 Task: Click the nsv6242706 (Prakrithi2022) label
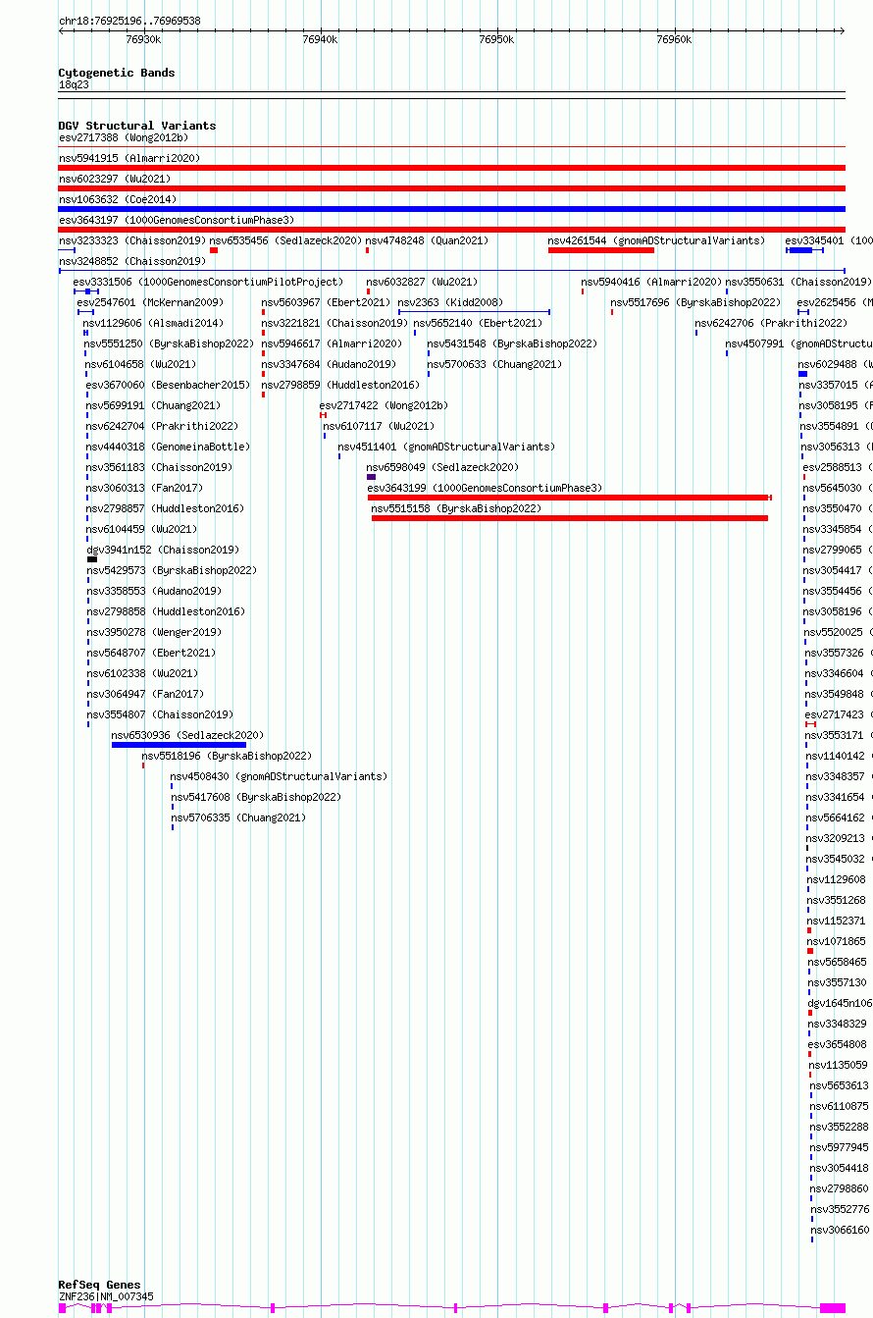[x=771, y=323]
